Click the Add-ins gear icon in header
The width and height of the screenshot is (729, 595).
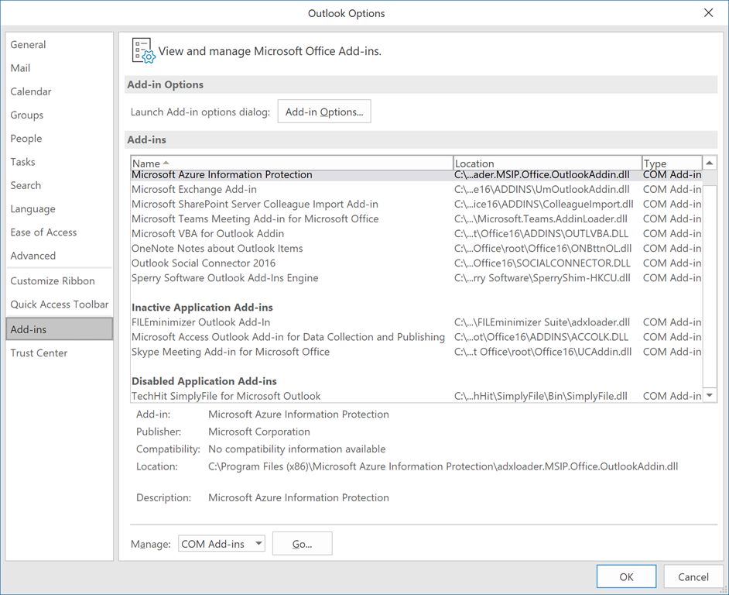(x=143, y=50)
